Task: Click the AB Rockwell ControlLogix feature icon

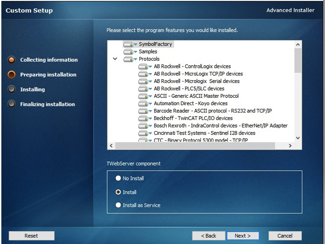Action: point(143,66)
